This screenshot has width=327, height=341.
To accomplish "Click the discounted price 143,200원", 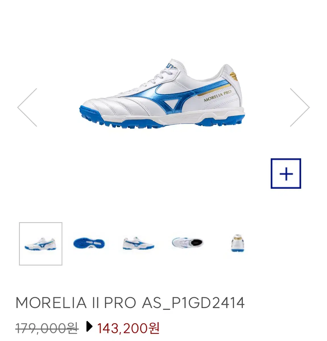I will pos(128,328).
